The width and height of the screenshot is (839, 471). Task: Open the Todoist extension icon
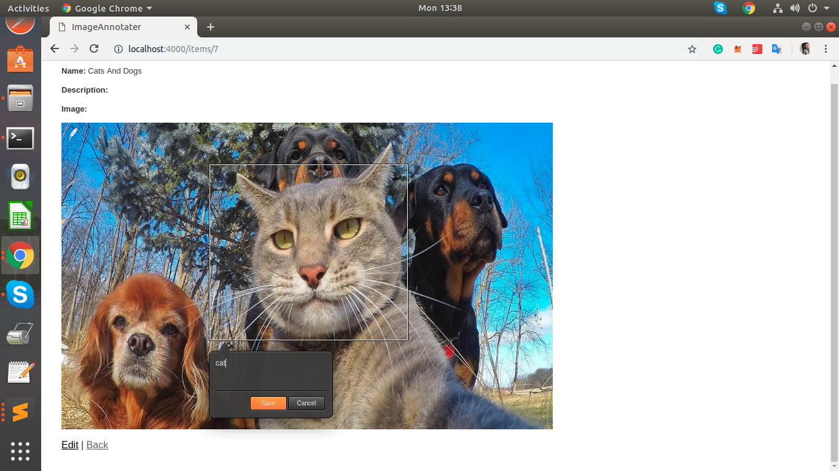757,49
